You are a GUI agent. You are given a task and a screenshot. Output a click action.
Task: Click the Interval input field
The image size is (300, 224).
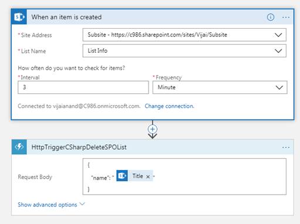click(83, 87)
